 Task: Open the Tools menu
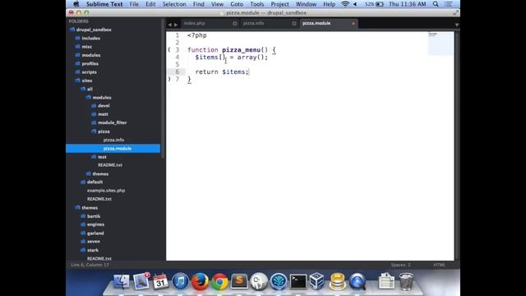pos(256,4)
